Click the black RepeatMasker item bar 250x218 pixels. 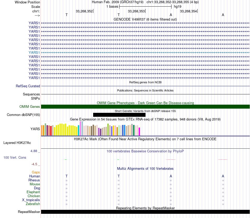click(145, 212)
